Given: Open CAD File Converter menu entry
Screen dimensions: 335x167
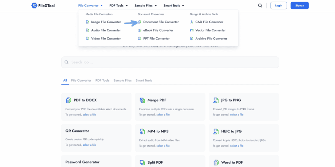Looking at the screenshot, I should click(x=207, y=22).
